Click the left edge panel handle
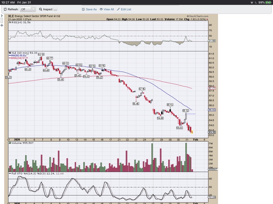 (x=2, y=20)
